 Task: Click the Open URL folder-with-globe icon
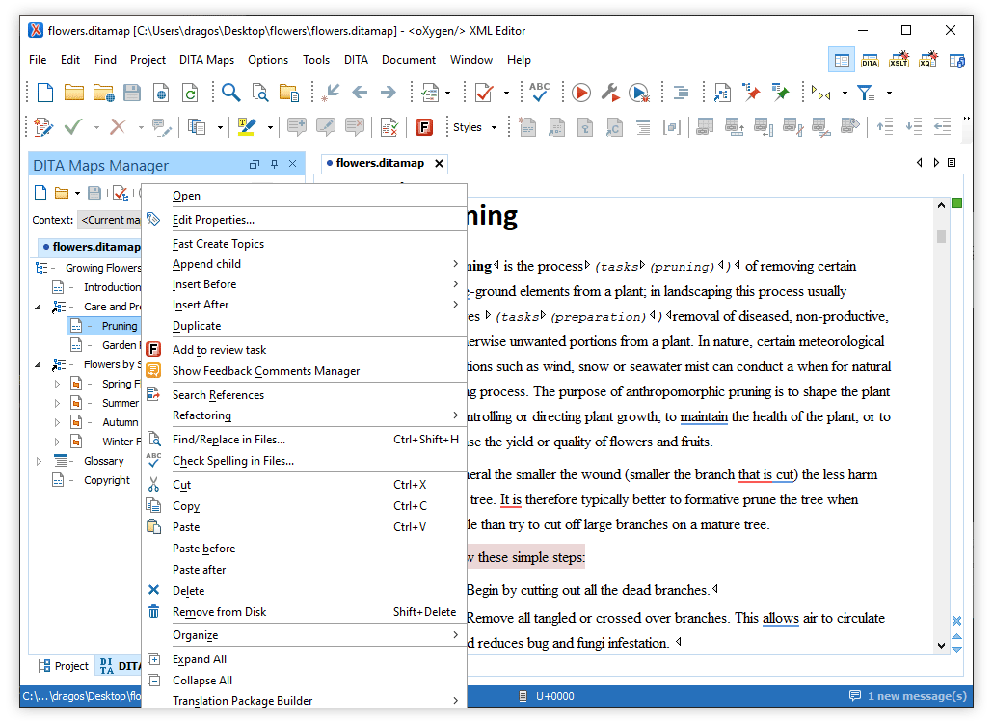(x=103, y=94)
